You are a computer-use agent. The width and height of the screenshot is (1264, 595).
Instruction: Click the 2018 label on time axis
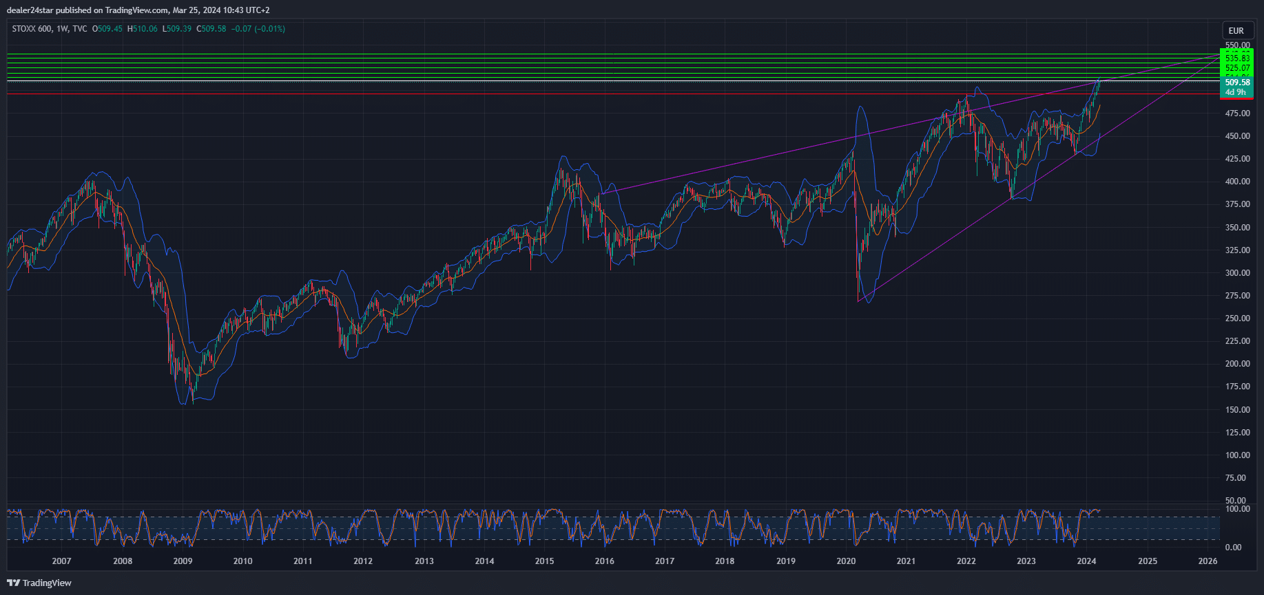(725, 561)
